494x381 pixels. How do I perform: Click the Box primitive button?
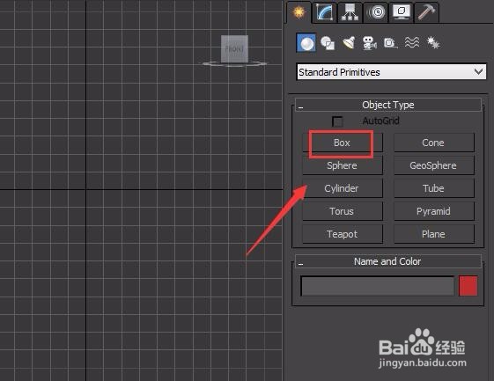coord(343,143)
